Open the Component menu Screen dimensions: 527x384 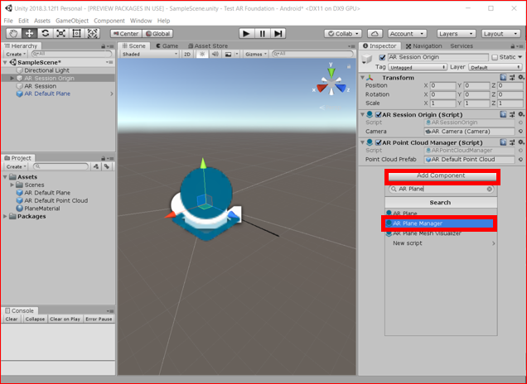pos(109,21)
